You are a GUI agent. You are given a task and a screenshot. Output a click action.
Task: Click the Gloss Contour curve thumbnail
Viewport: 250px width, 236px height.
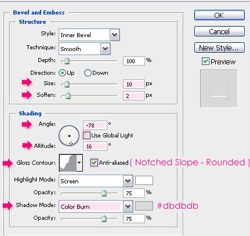68,163
